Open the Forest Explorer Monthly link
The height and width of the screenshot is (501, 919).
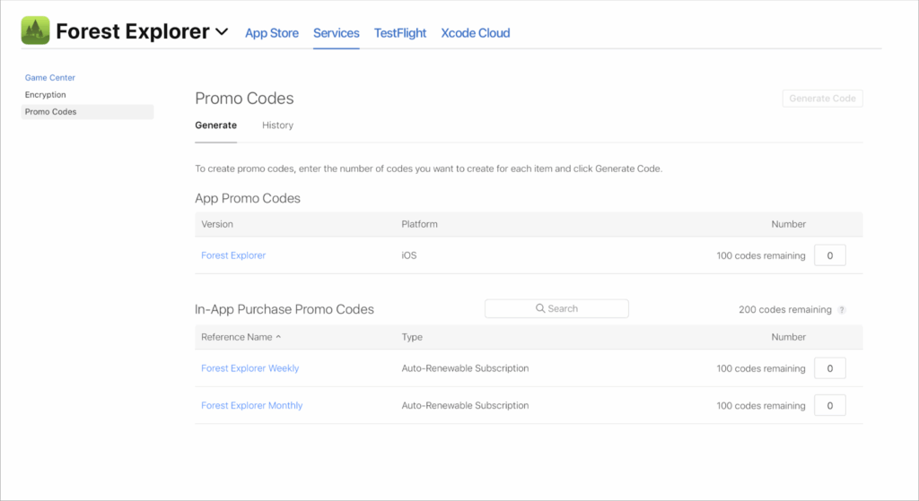point(252,406)
